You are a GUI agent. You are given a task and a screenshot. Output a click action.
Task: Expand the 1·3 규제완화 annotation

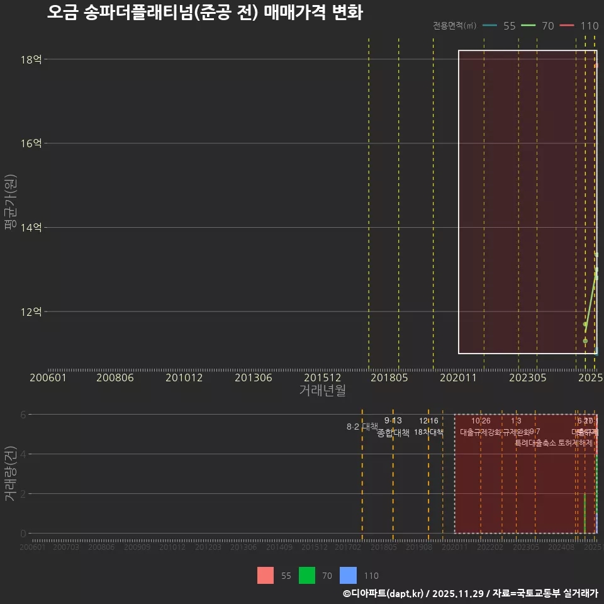tap(515, 427)
